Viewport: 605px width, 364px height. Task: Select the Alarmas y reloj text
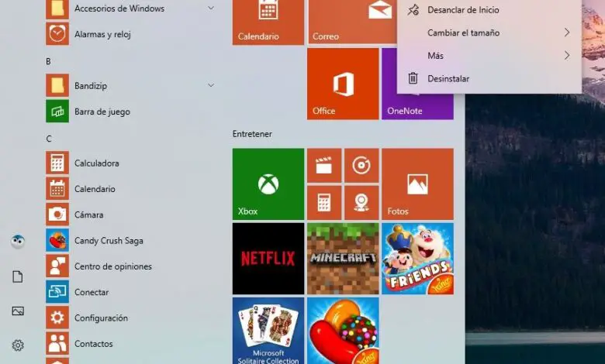pos(102,34)
